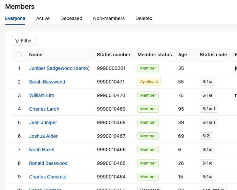
Task: Click the Member badge for Charles Chestnut
Action: (x=148, y=177)
